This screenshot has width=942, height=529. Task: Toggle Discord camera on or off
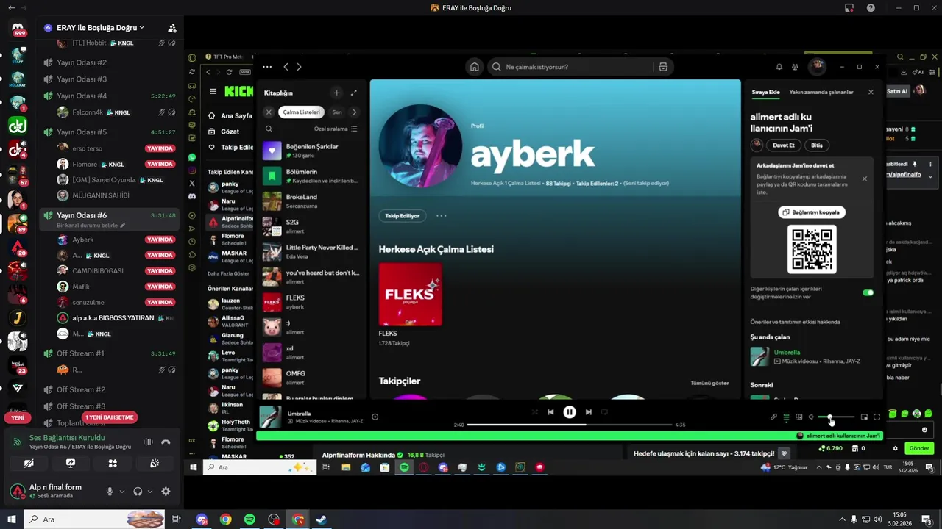pyautogui.click(x=29, y=464)
